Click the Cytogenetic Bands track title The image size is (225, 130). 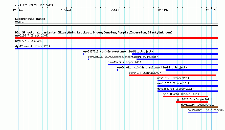click(30, 19)
